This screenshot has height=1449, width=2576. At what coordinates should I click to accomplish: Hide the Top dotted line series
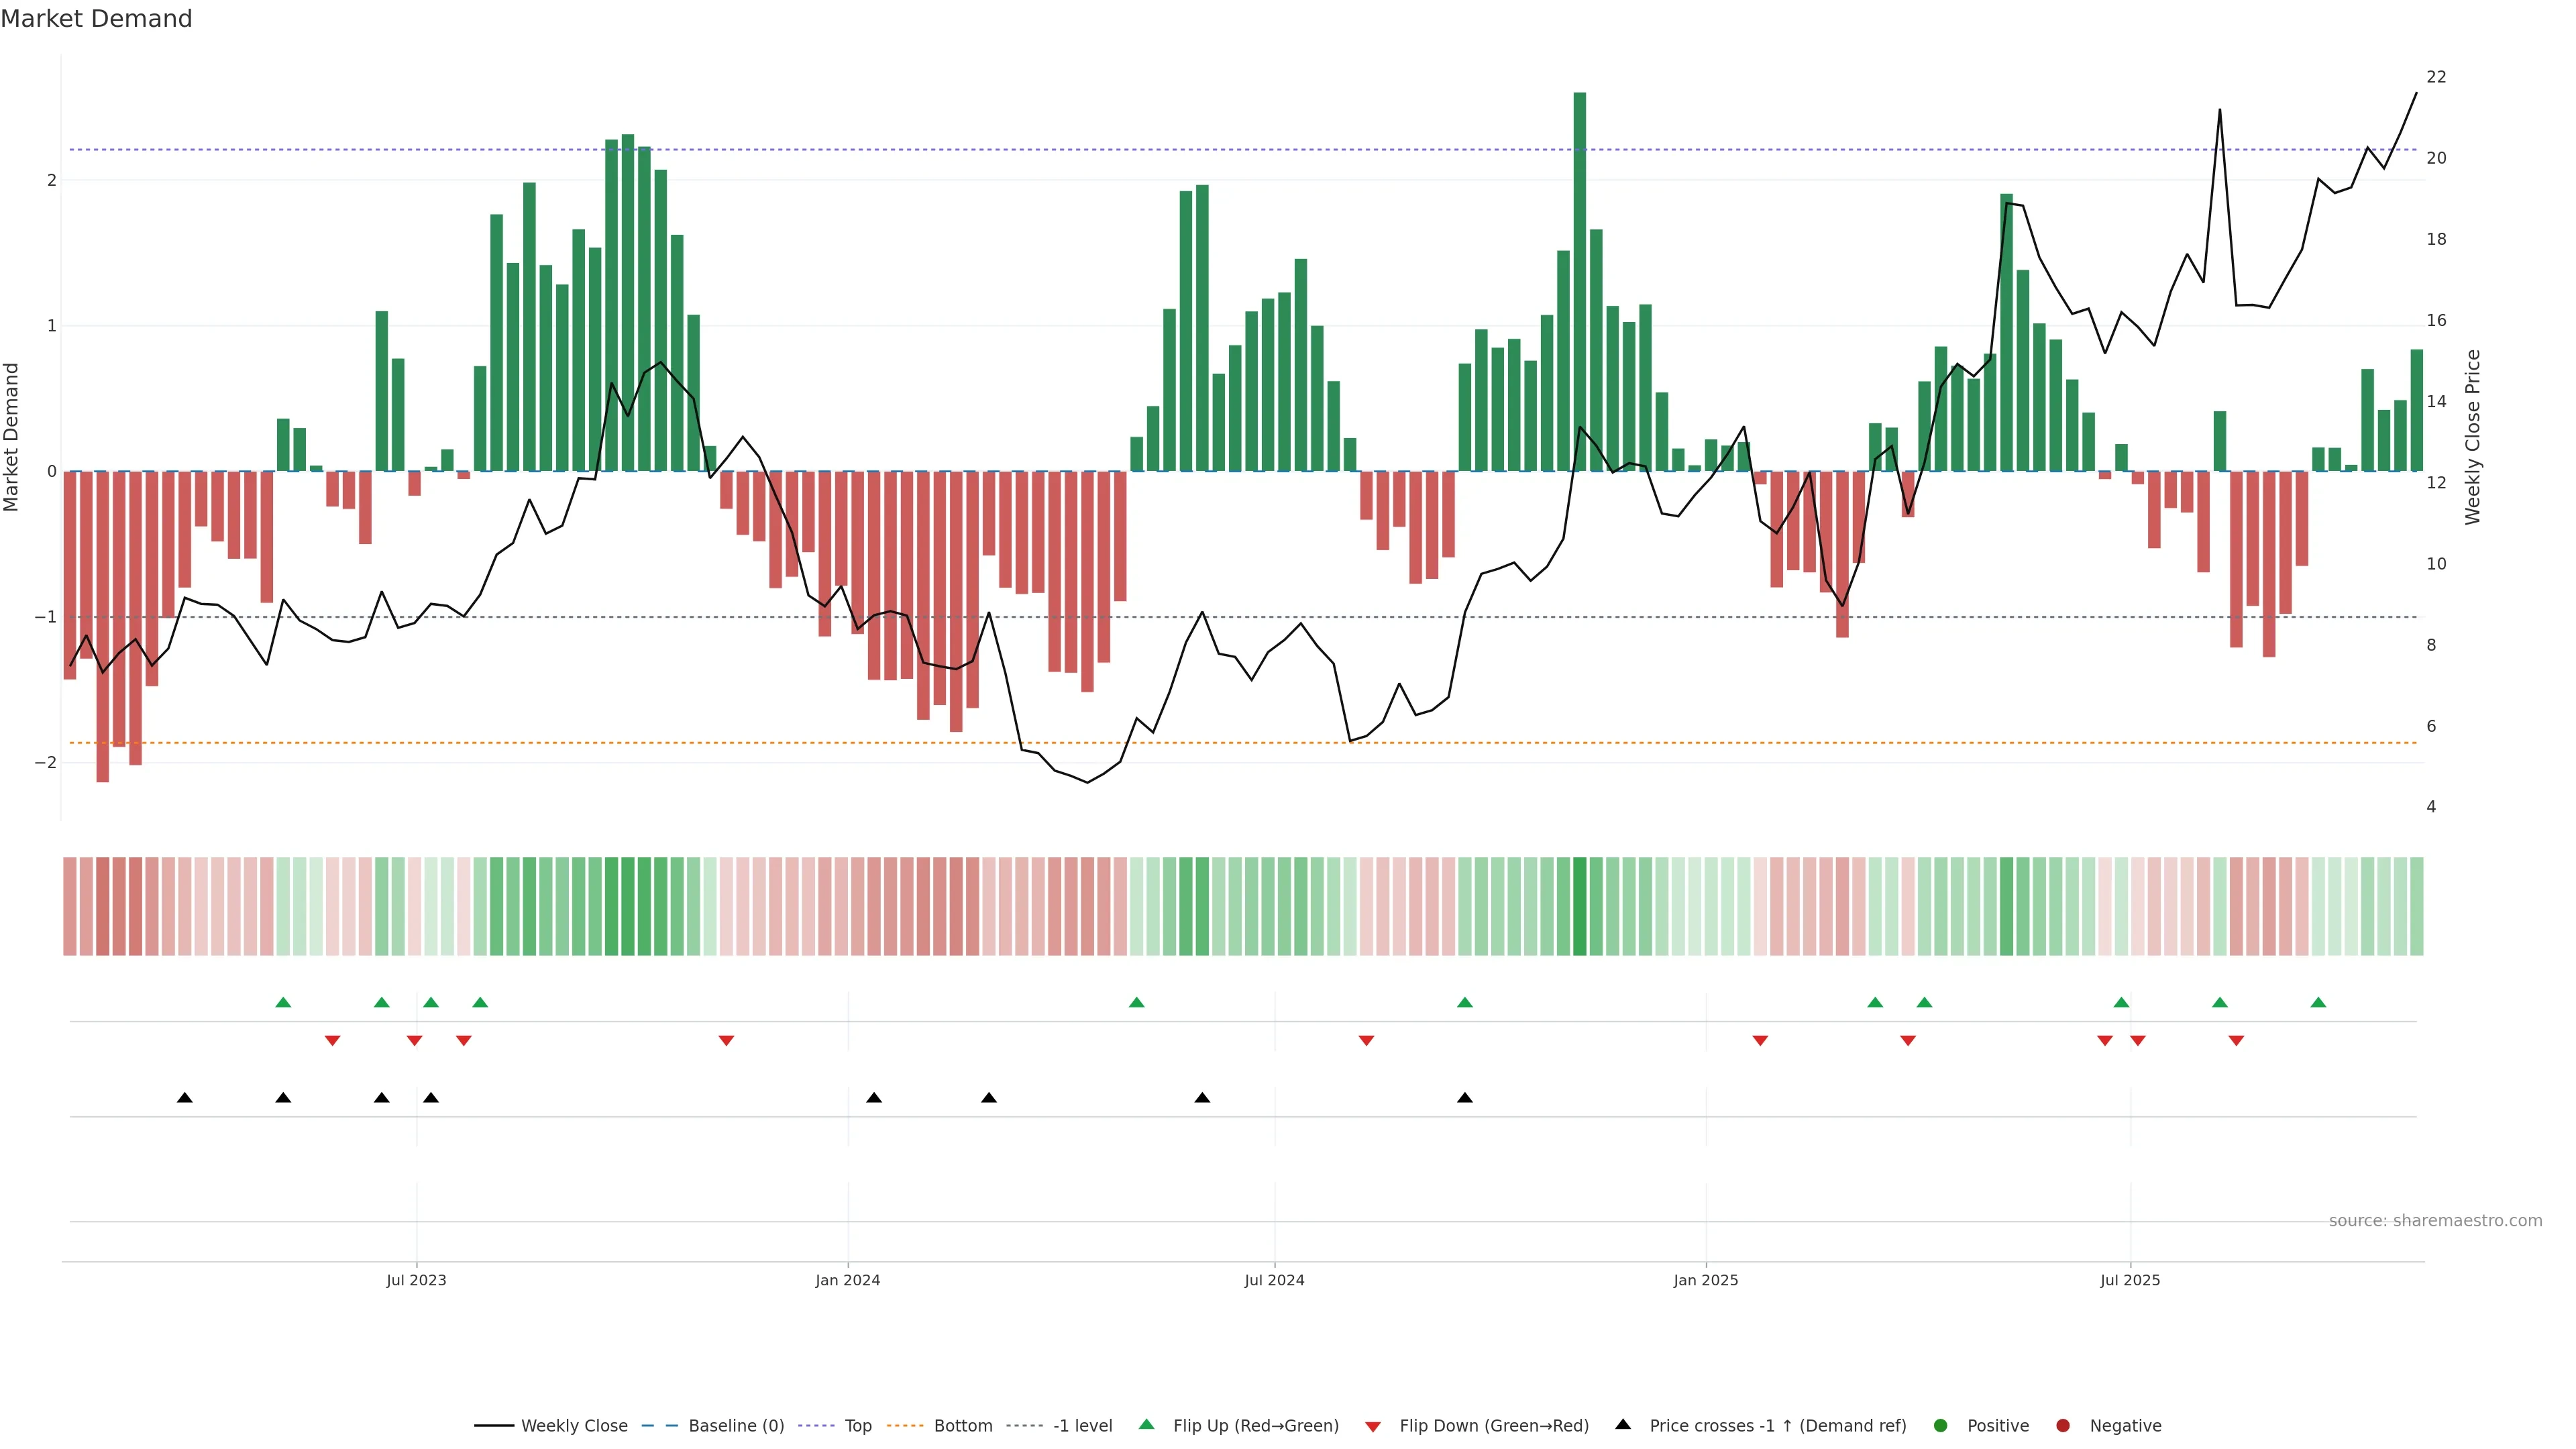[x=857, y=1426]
